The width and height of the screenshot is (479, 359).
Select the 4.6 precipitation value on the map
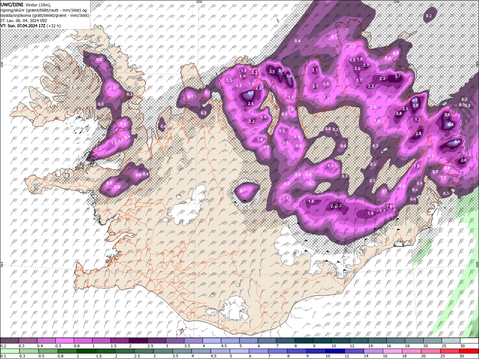point(457,142)
